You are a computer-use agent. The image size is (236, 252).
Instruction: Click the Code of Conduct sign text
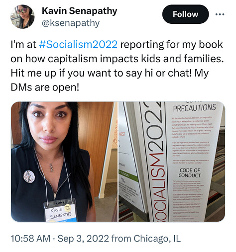[190, 173]
